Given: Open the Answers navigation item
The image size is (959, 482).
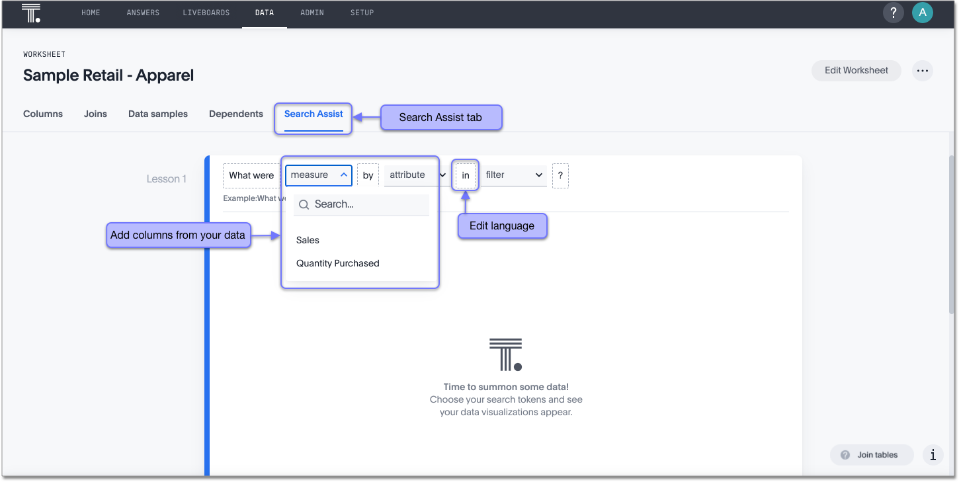Looking at the screenshot, I should [x=143, y=13].
